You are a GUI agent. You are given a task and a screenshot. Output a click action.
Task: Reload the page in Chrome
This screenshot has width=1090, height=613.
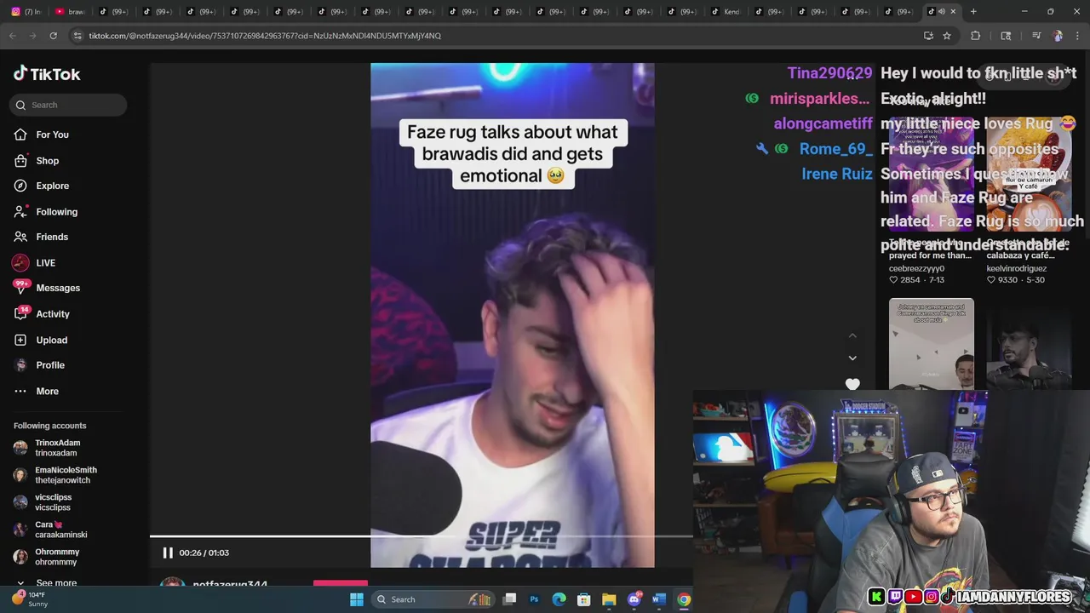(x=53, y=36)
